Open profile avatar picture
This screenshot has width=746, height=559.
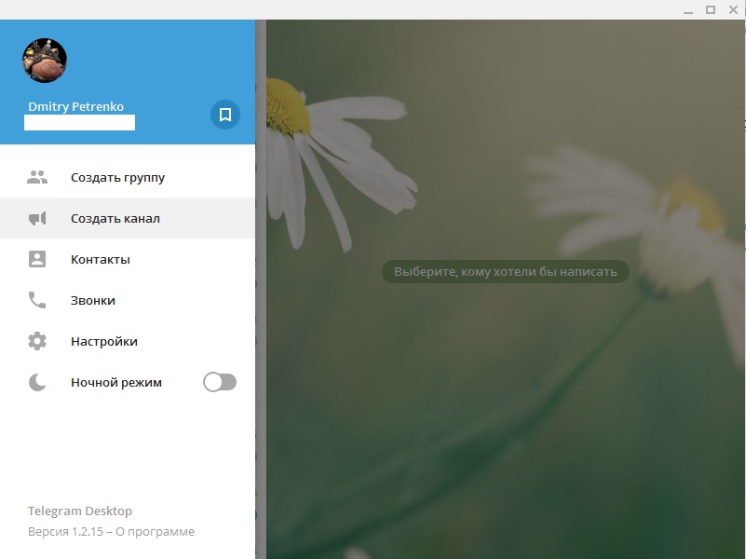tap(45, 61)
